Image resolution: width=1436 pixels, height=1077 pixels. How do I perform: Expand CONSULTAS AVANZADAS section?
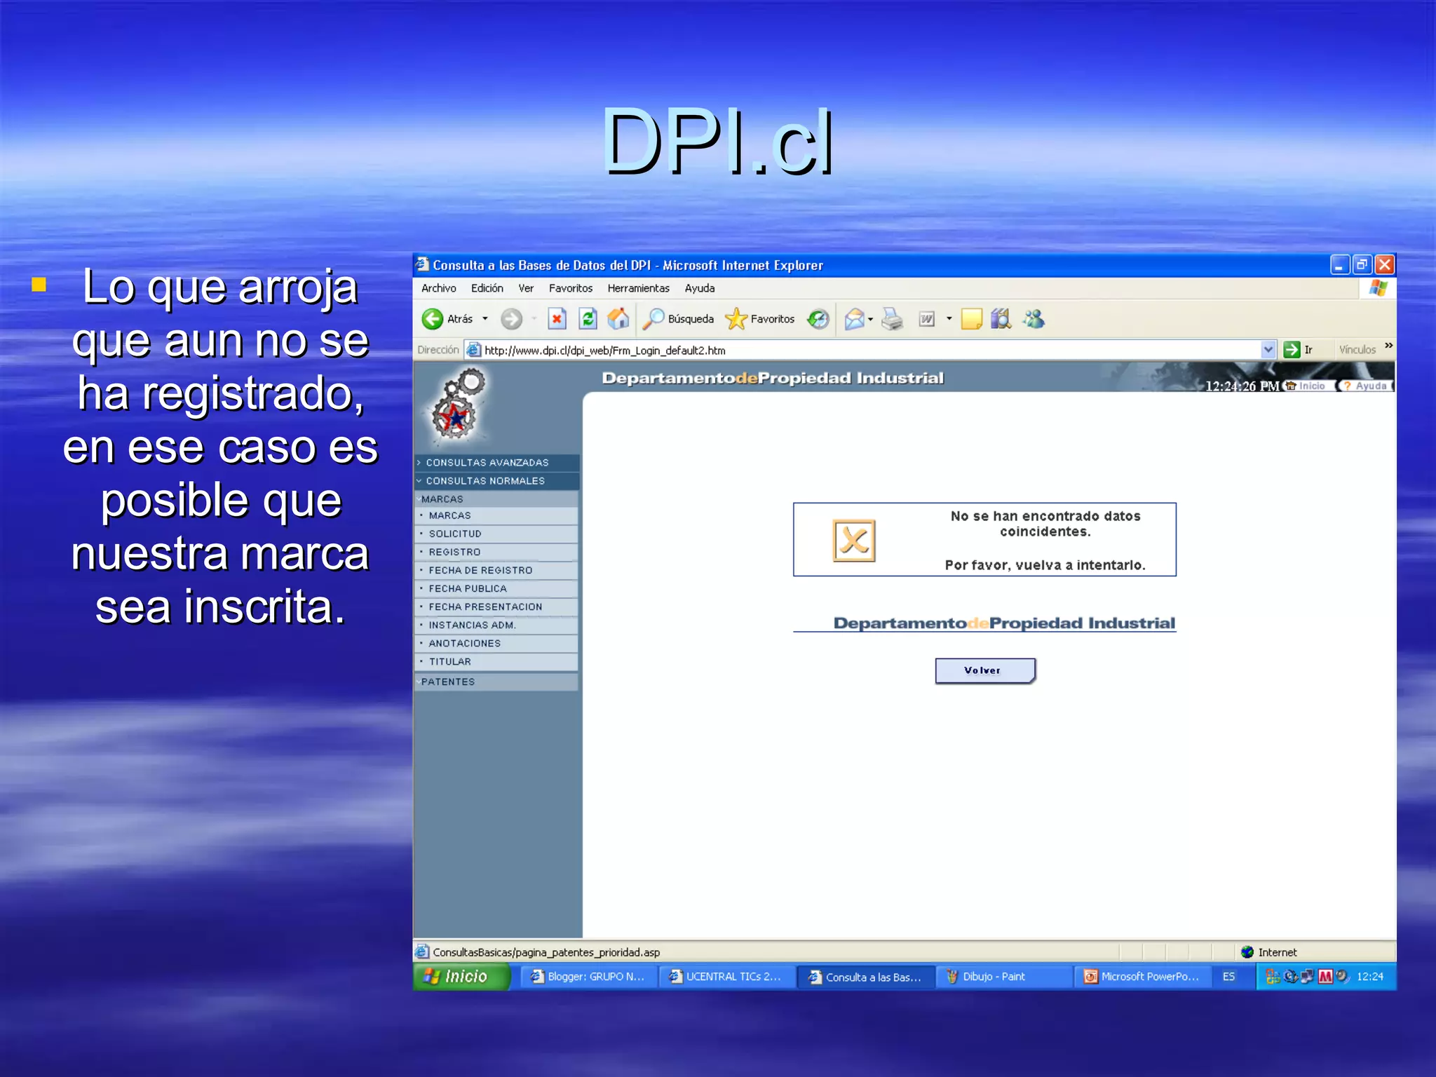point(487,463)
